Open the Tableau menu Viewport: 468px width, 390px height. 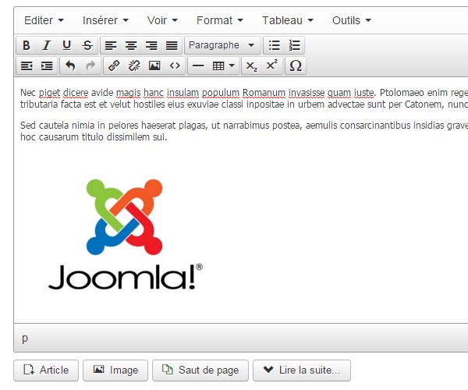point(288,20)
